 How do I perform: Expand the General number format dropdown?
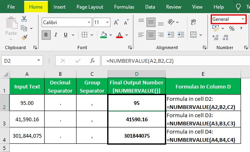coord(243,19)
